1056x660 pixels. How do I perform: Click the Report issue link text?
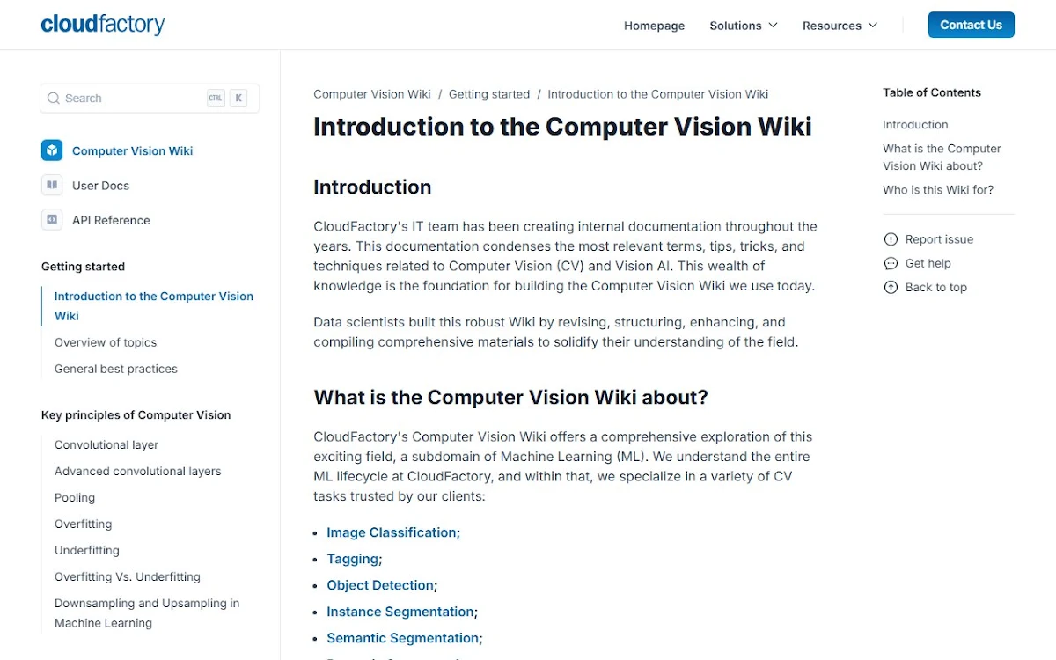pos(939,239)
